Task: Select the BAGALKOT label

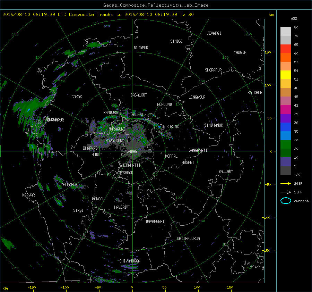Action: [139, 95]
